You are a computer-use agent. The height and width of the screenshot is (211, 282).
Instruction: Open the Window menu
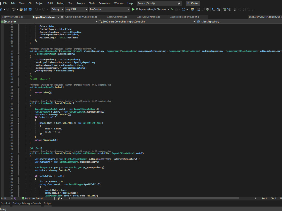[x=119, y=3]
